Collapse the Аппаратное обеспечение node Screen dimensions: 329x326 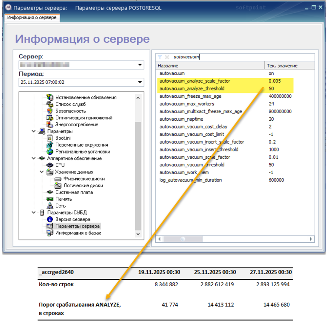pyautogui.click(x=34, y=158)
